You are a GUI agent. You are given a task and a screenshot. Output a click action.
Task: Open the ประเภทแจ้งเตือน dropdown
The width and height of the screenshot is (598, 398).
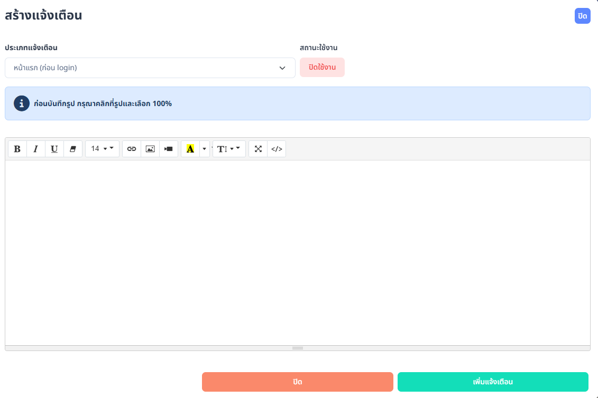pyautogui.click(x=150, y=68)
